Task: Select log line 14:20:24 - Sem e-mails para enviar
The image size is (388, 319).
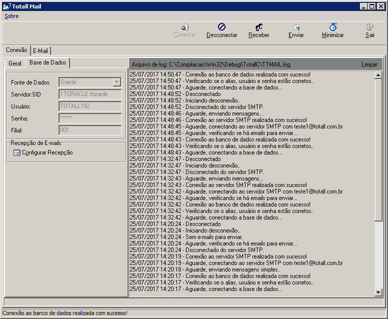Action: (x=186, y=237)
